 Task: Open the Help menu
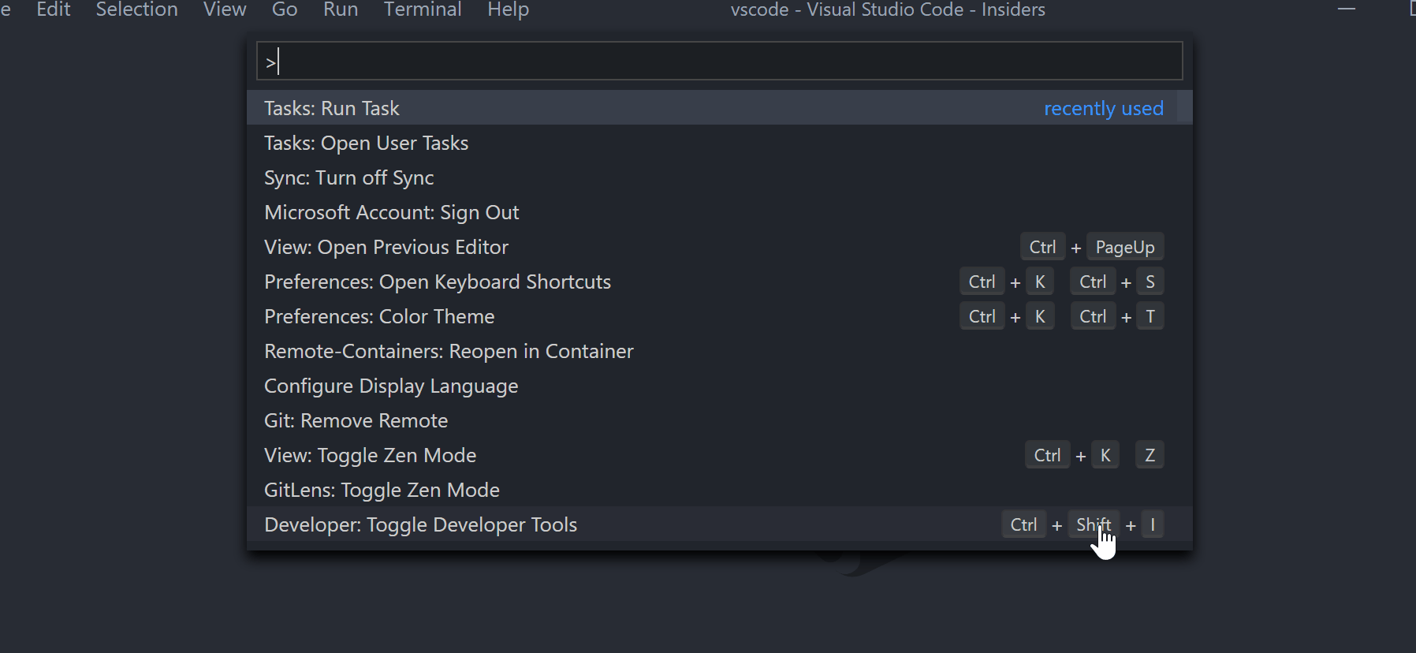[x=508, y=10]
